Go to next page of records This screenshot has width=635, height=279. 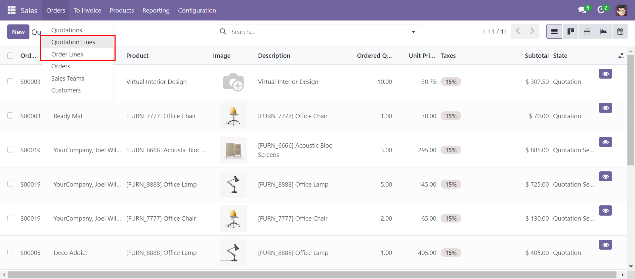(x=532, y=31)
